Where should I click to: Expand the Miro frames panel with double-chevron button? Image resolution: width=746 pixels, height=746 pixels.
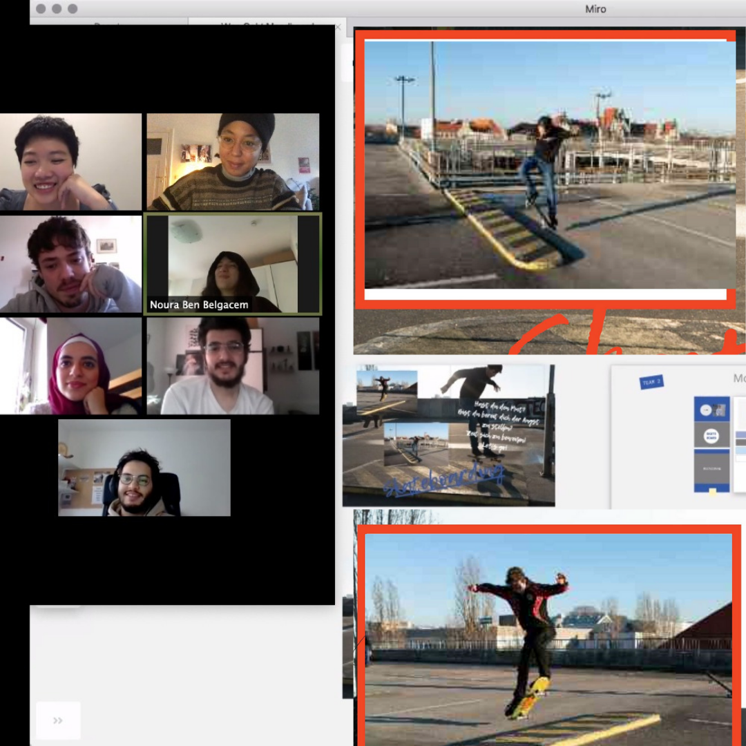(58, 720)
